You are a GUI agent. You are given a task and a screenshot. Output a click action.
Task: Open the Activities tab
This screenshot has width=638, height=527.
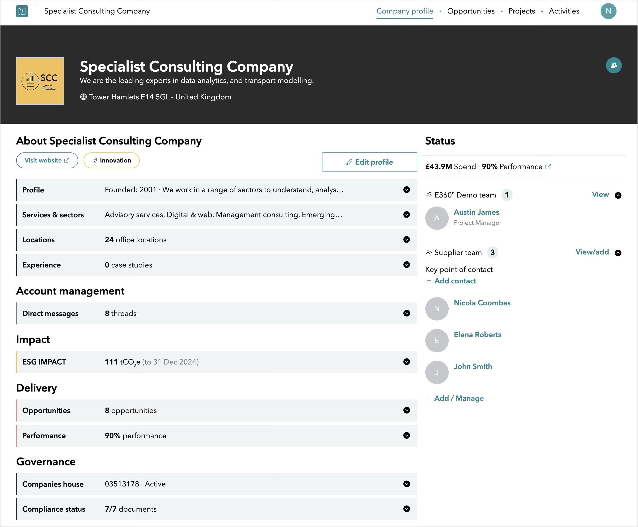click(564, 11)
